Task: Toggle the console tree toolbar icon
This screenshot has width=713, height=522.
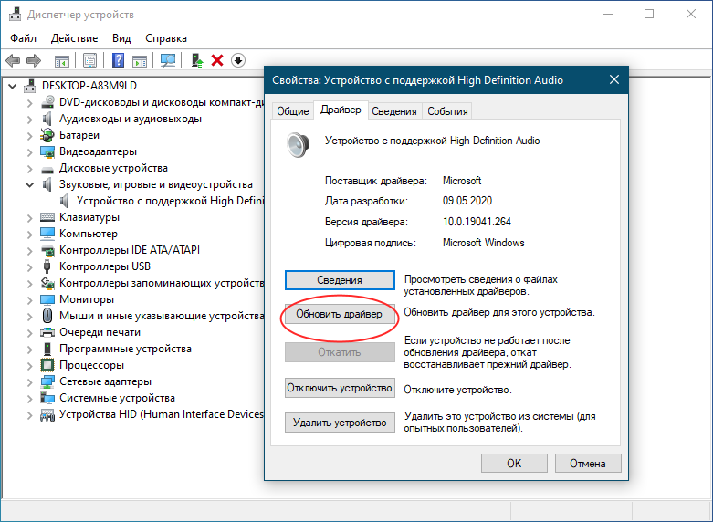Action: point(62,60)
